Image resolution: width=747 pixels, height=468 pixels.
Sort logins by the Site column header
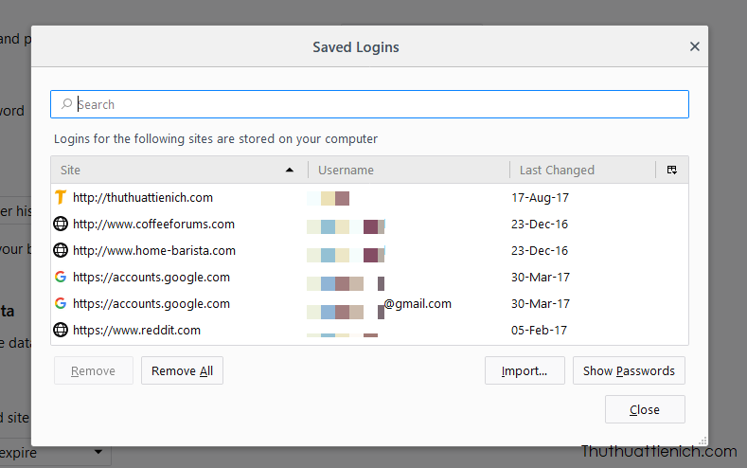(x=170, y=171)
